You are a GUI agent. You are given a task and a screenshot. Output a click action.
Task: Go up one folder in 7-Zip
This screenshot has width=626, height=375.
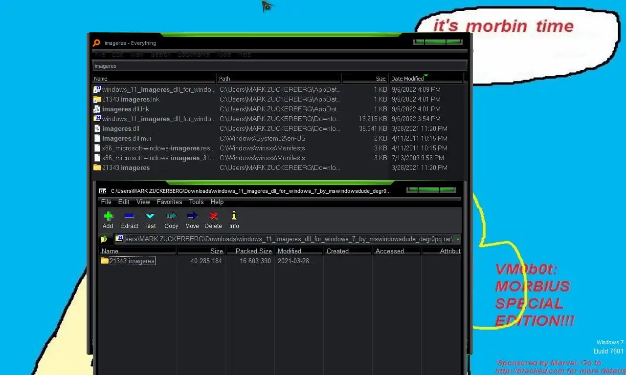tap(104, 239)
